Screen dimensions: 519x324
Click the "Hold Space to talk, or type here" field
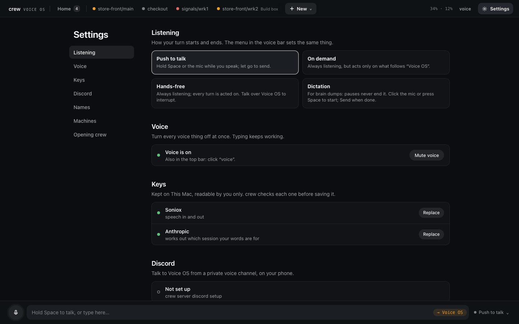[x=248, y=312]
